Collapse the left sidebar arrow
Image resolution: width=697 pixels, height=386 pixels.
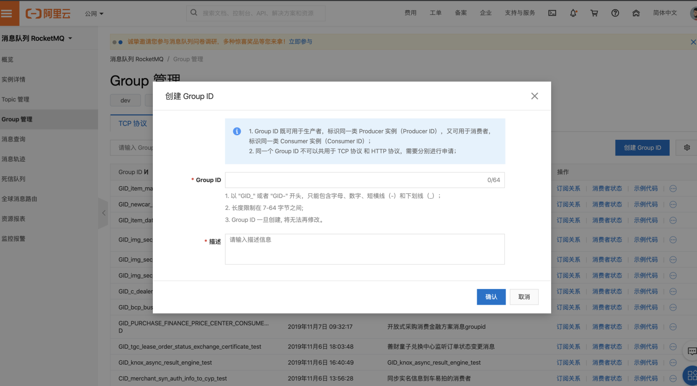tap(103, 213)
